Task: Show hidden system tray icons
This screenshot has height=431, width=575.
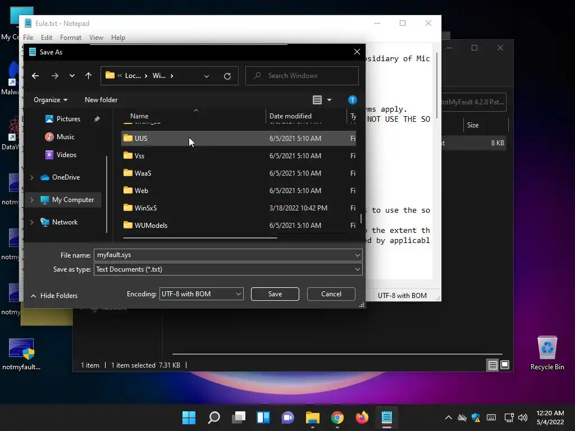Action: 449,418
